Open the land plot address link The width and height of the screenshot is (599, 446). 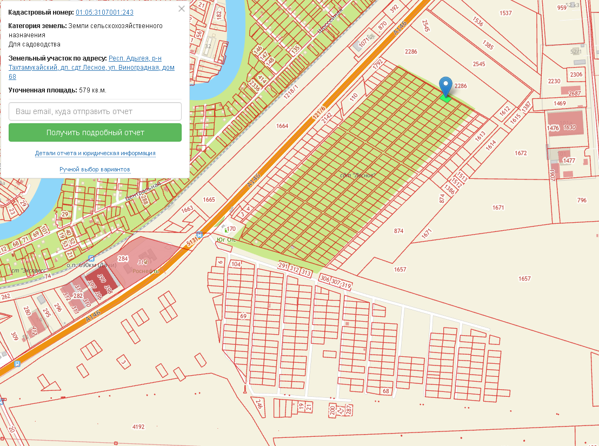[92, 67]
